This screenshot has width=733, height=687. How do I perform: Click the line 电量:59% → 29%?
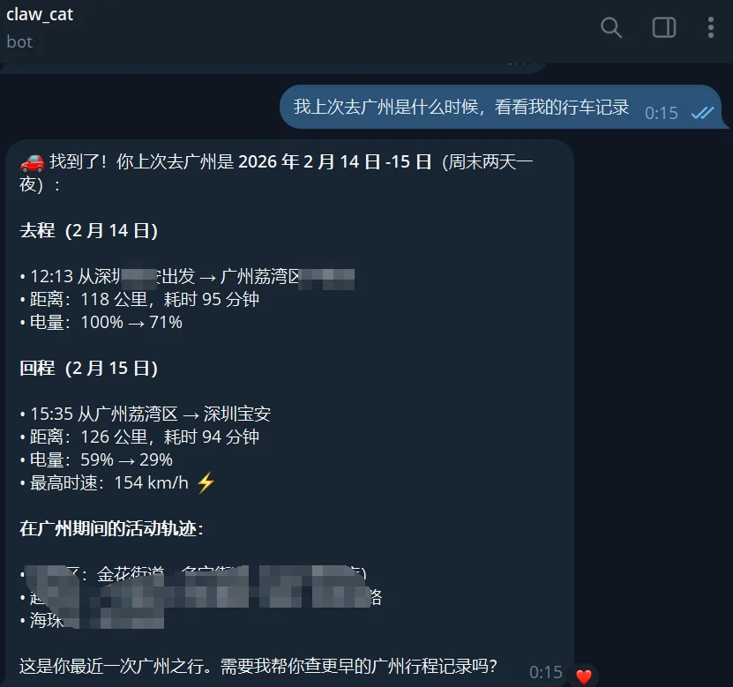tap(96, 459)
